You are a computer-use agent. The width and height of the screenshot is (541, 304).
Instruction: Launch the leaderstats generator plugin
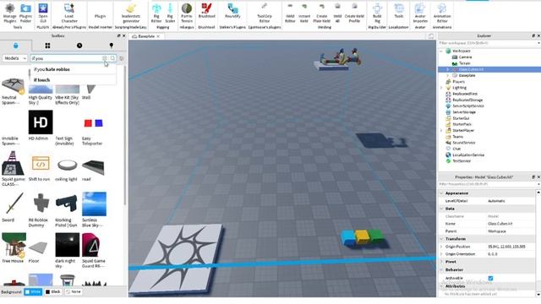(131, 14)
